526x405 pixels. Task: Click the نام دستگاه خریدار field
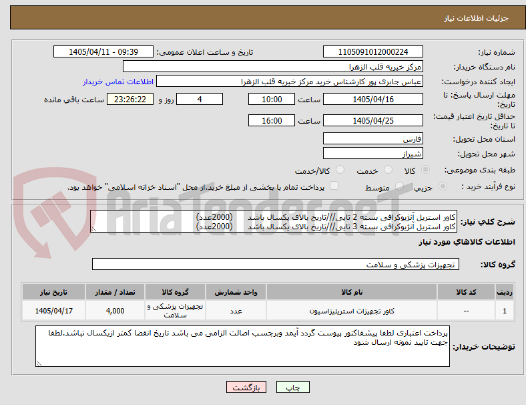273,66
